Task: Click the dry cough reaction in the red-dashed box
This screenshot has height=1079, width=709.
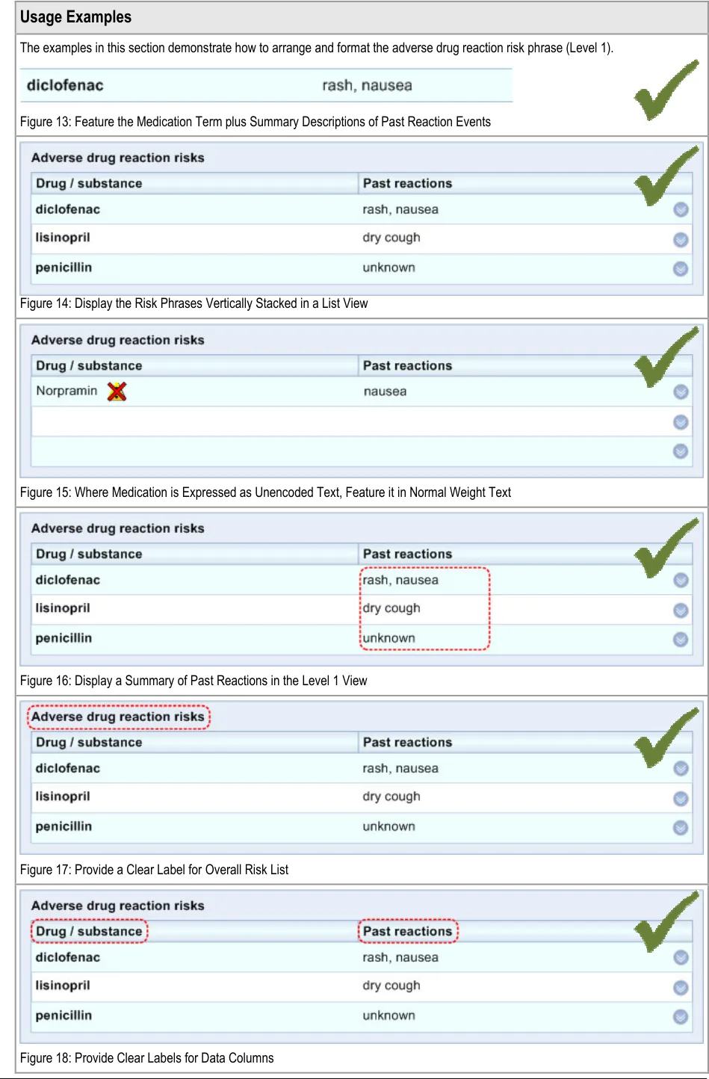Action: coord(391,608)
